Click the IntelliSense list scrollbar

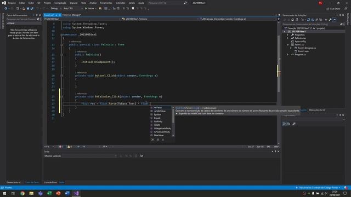(x=173, y=121)
